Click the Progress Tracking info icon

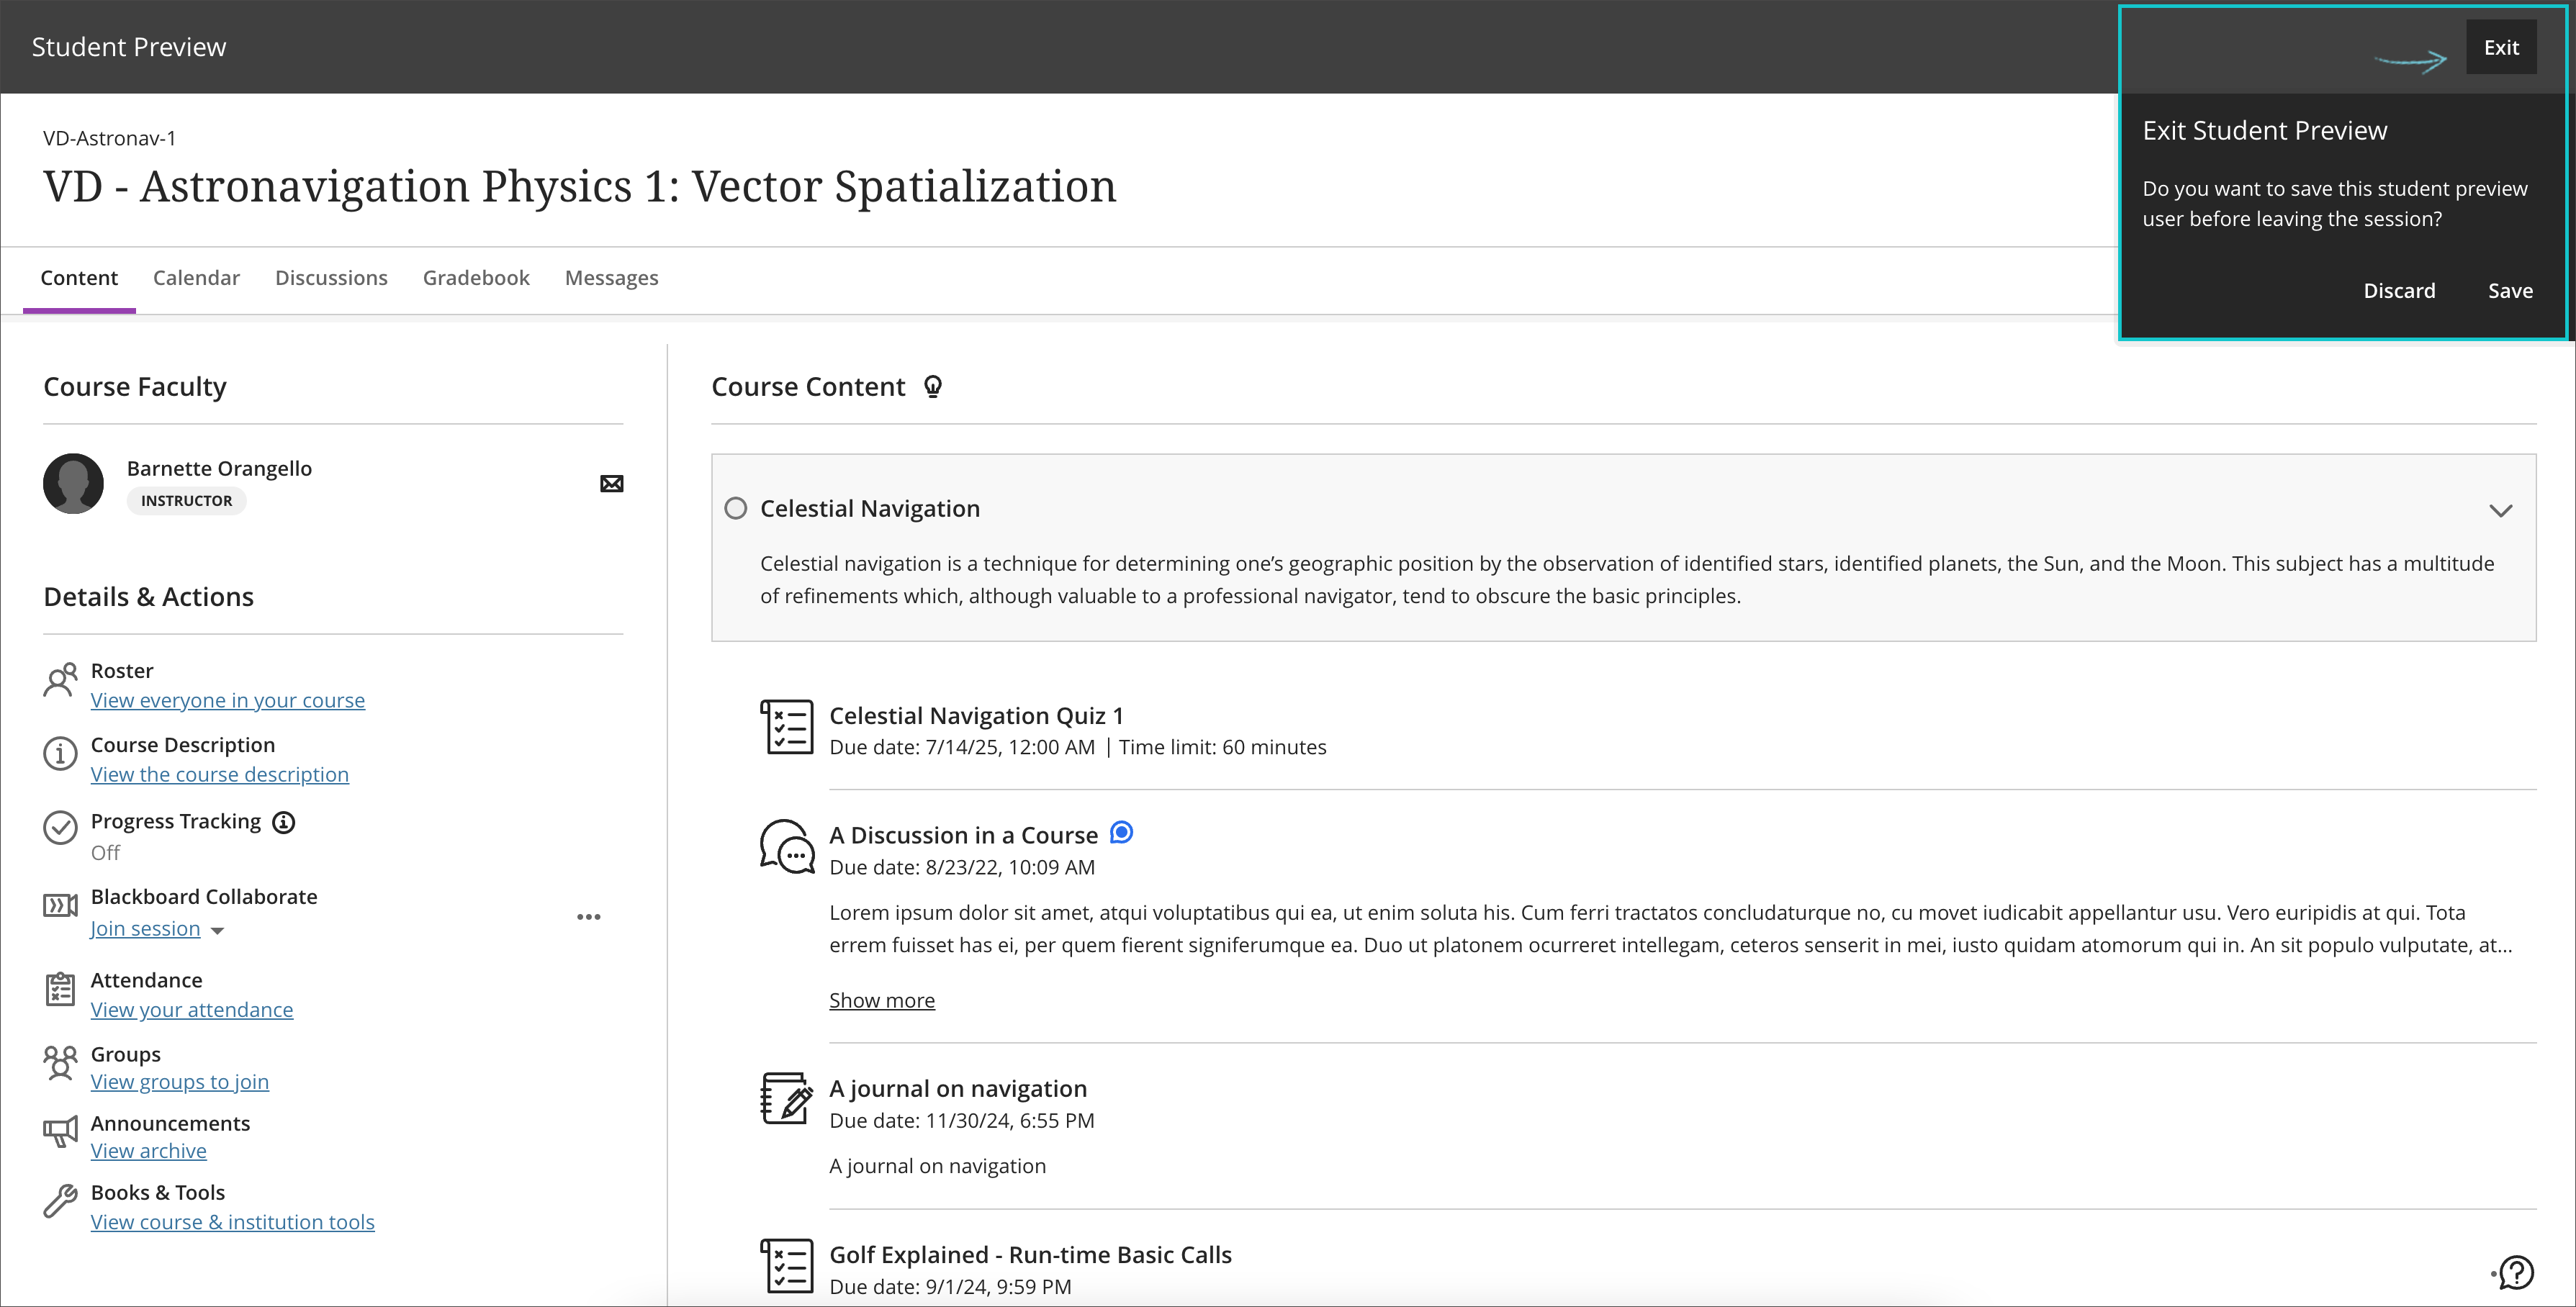point(284,822)
